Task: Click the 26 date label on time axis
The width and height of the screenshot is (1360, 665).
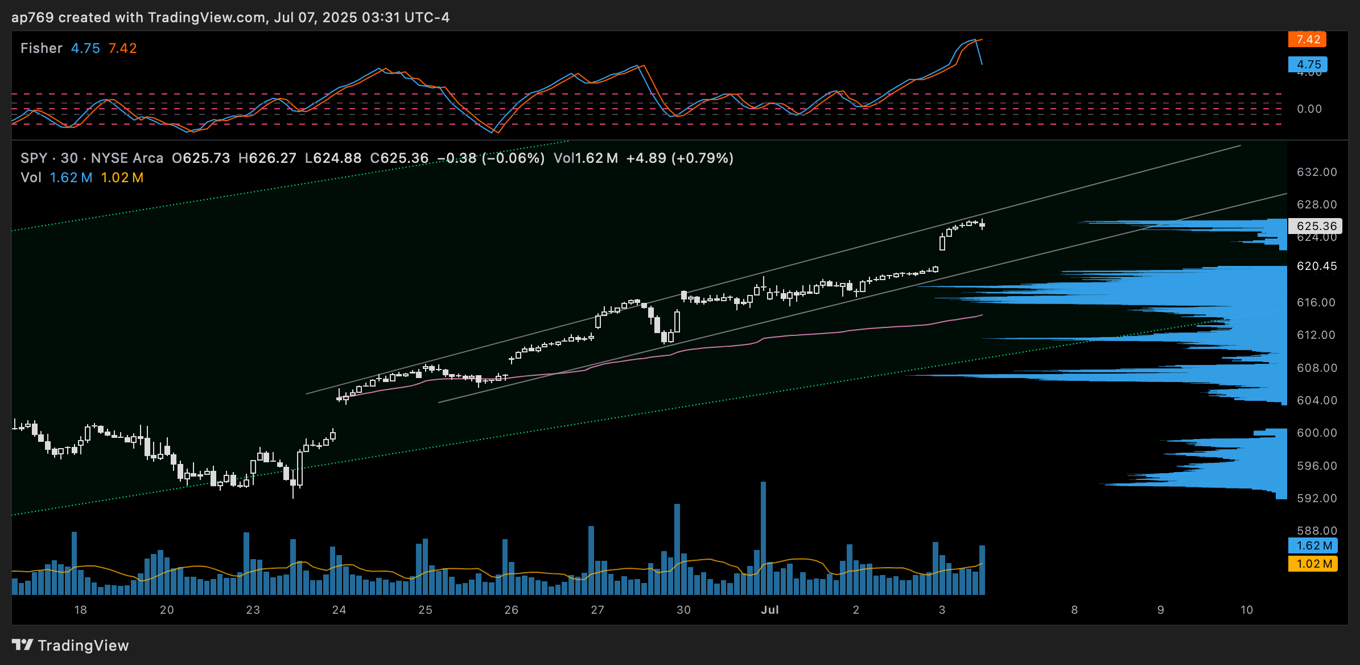Action: 512,610
